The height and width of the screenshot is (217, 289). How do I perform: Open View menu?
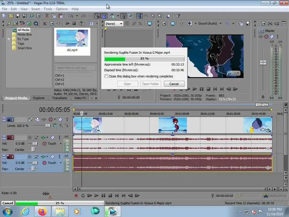(24, 9)
